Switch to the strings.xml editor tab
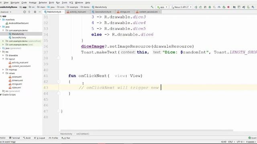This screenshot has width=257, height=144. 125,12
